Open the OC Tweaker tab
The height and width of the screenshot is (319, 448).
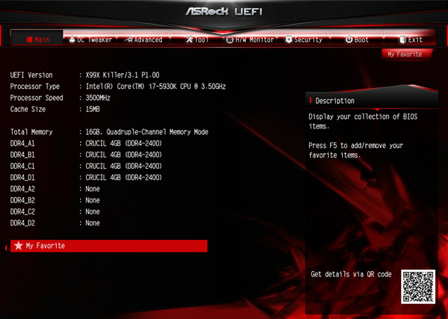90,39
